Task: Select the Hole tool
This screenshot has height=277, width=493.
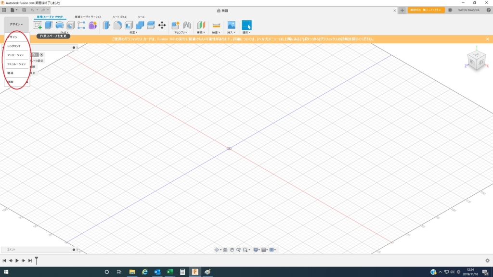Action: 70,25
